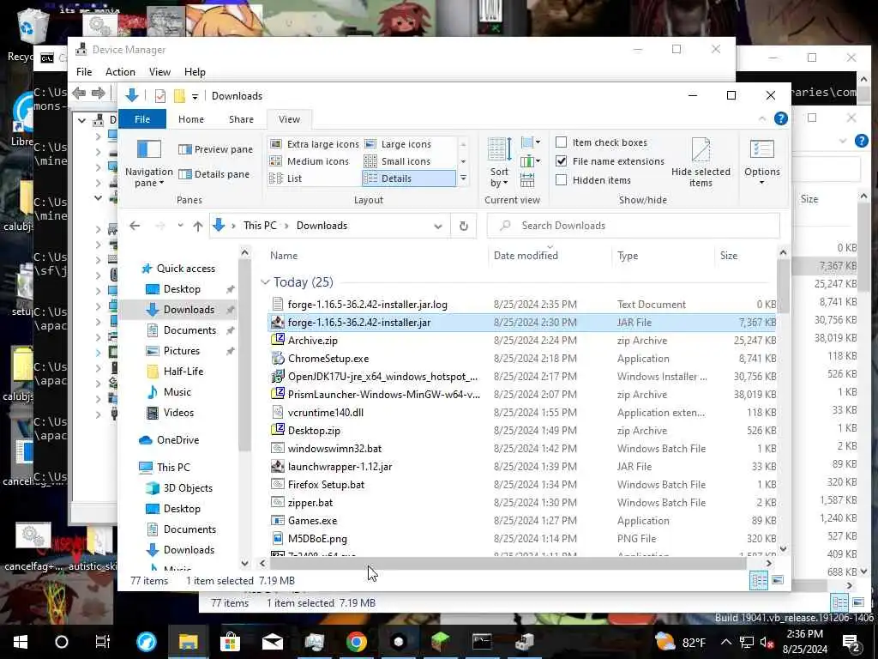Toggle the Details pane

[x=213, y=174]
